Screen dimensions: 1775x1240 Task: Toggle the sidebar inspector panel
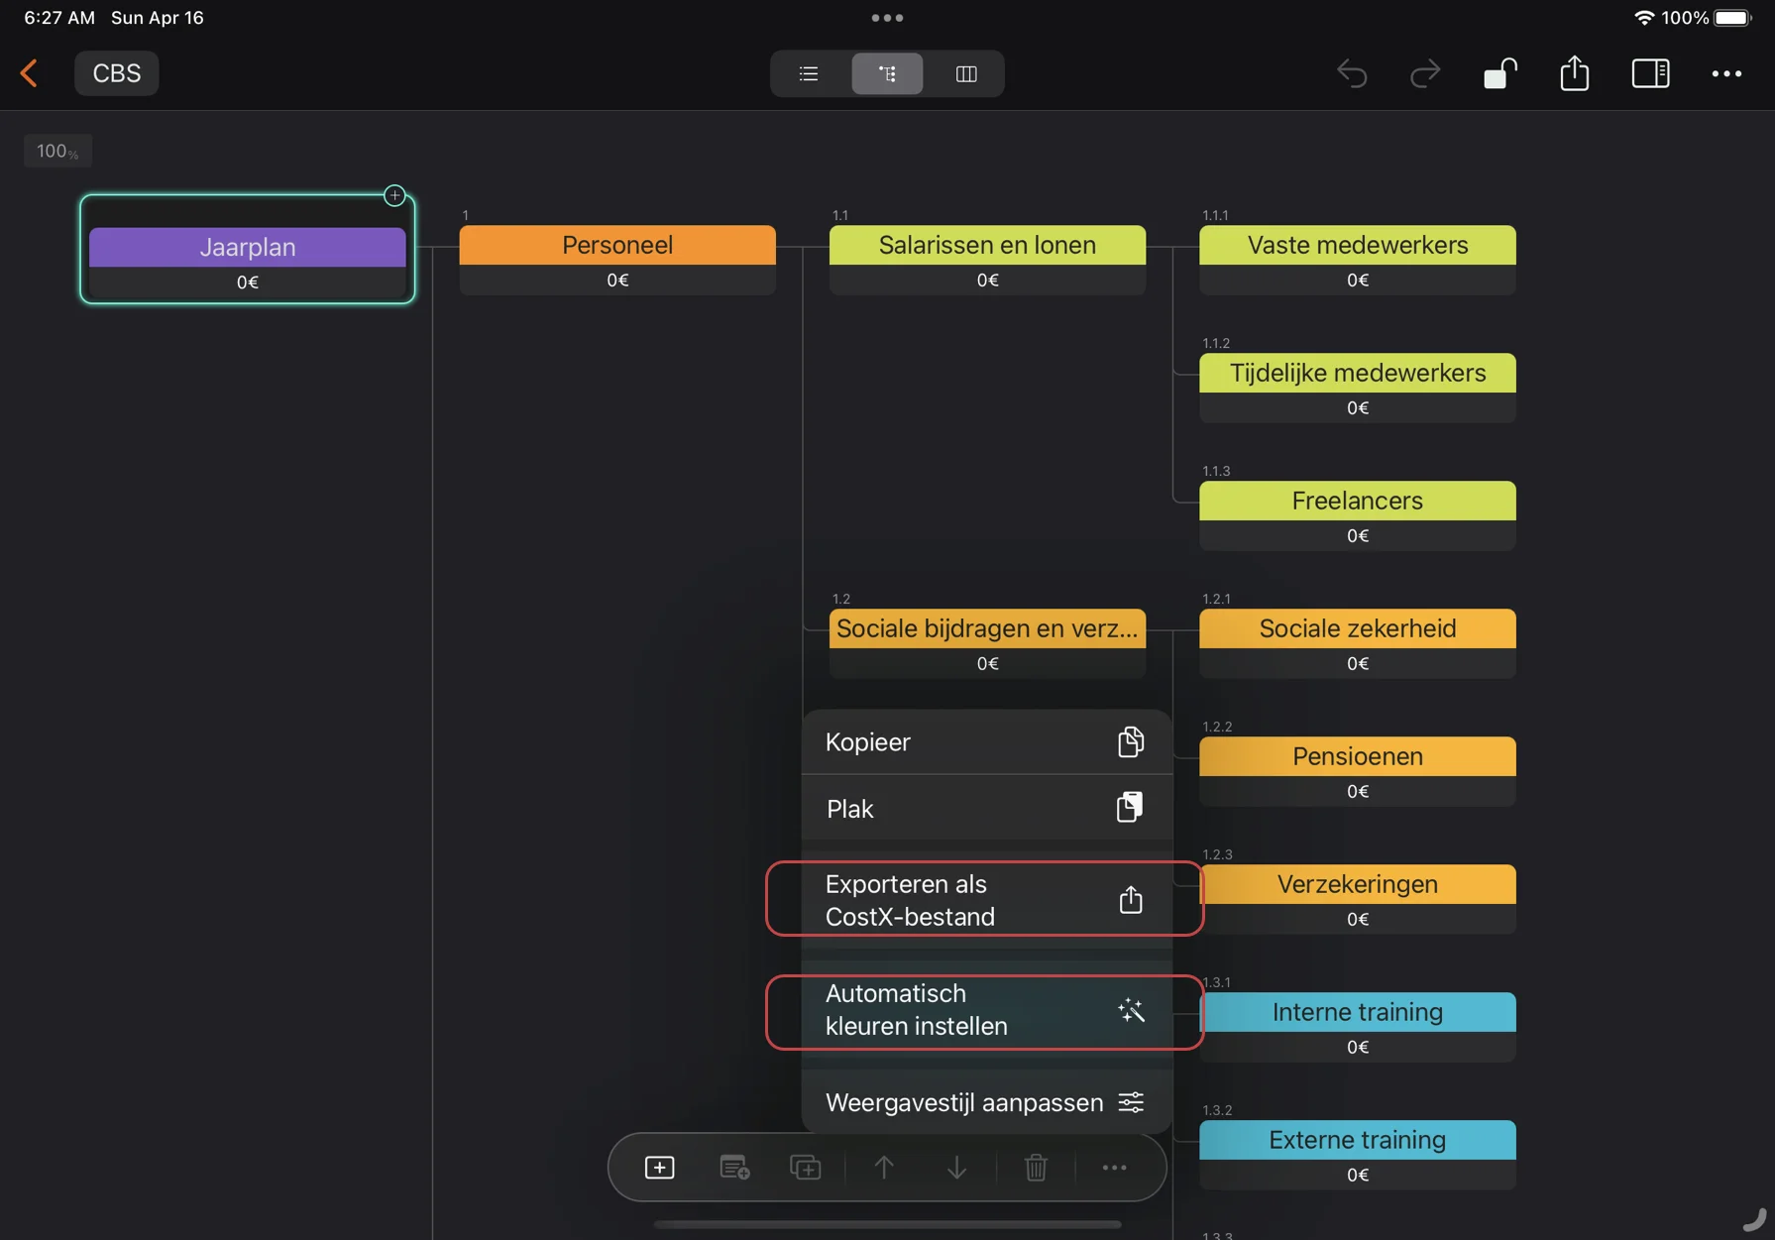1650,73
